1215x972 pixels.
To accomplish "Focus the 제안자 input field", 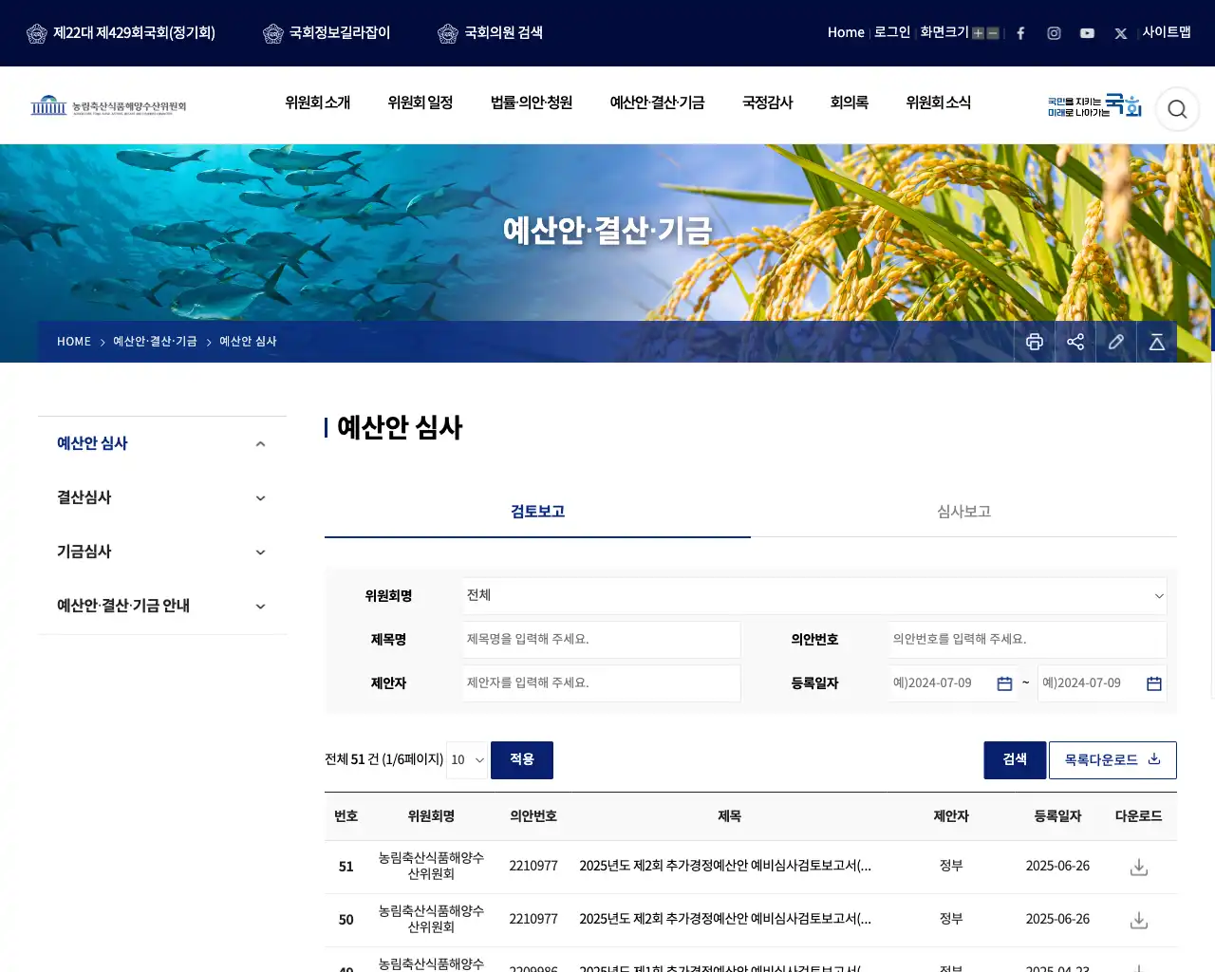I will (602, 683).
